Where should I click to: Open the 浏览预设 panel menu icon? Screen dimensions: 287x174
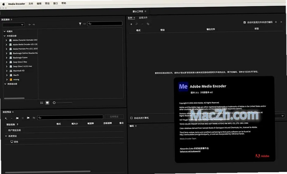tap(13, 112)
